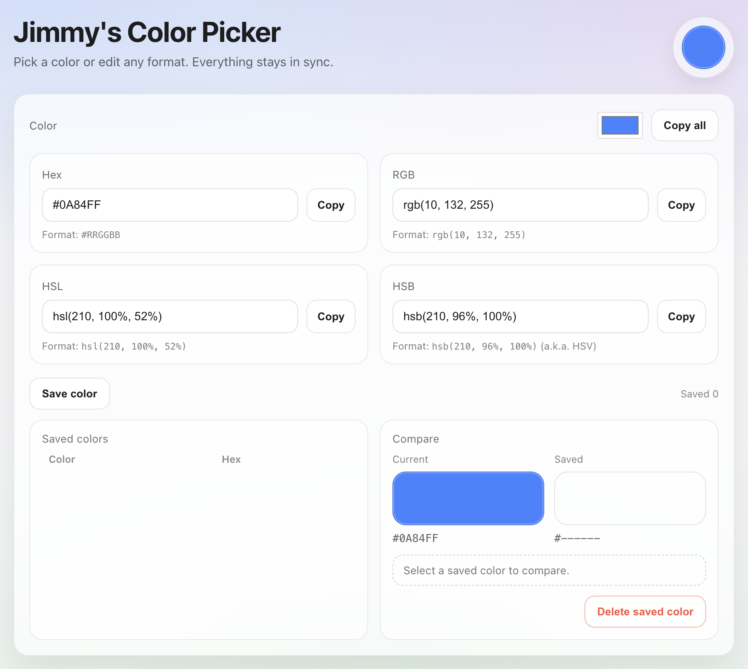Click the RGB format hint text
Image resolution: width=748 pixels, height=669 pixels.
(x=459, y=235)
